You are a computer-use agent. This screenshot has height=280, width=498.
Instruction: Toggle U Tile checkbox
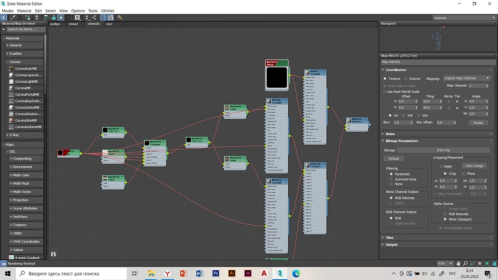(x=457, y=102)
